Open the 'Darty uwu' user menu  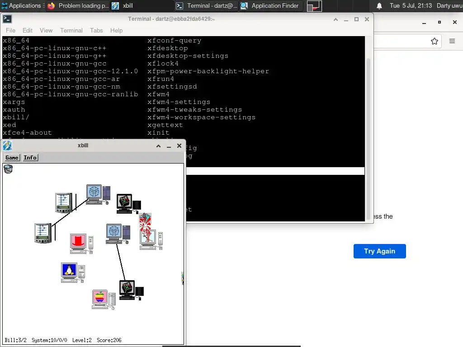449,5
